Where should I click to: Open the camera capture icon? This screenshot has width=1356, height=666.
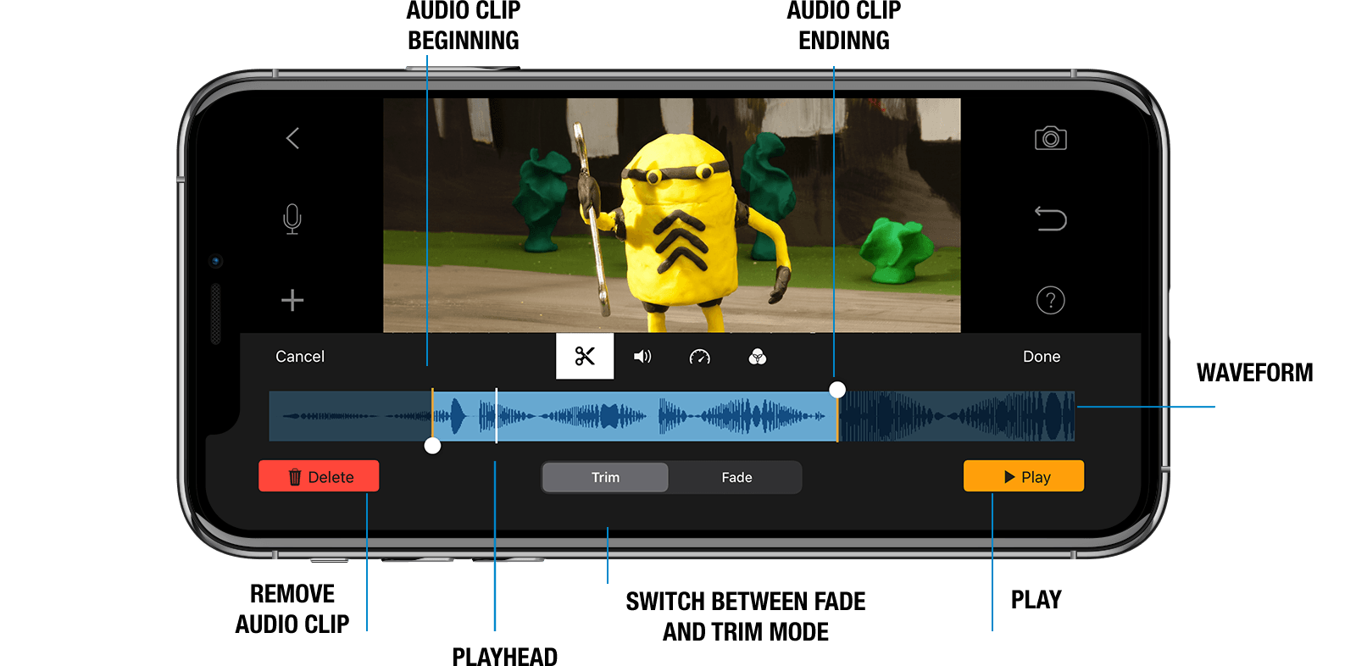click(x=1050, y=138)
